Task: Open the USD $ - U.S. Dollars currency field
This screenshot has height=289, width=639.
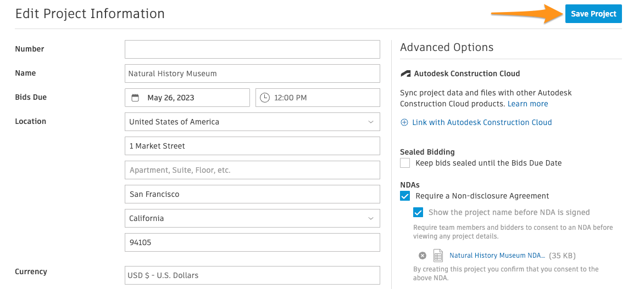Action: 252,276
